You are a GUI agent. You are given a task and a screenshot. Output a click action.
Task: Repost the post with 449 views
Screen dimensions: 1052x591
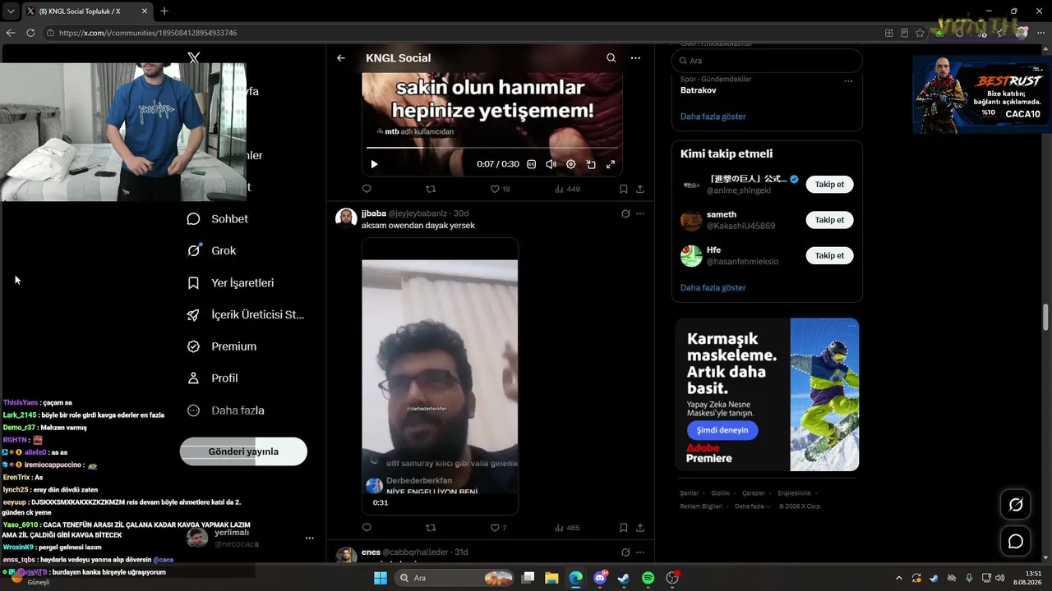pyautogui.click(x=431, y=189)
